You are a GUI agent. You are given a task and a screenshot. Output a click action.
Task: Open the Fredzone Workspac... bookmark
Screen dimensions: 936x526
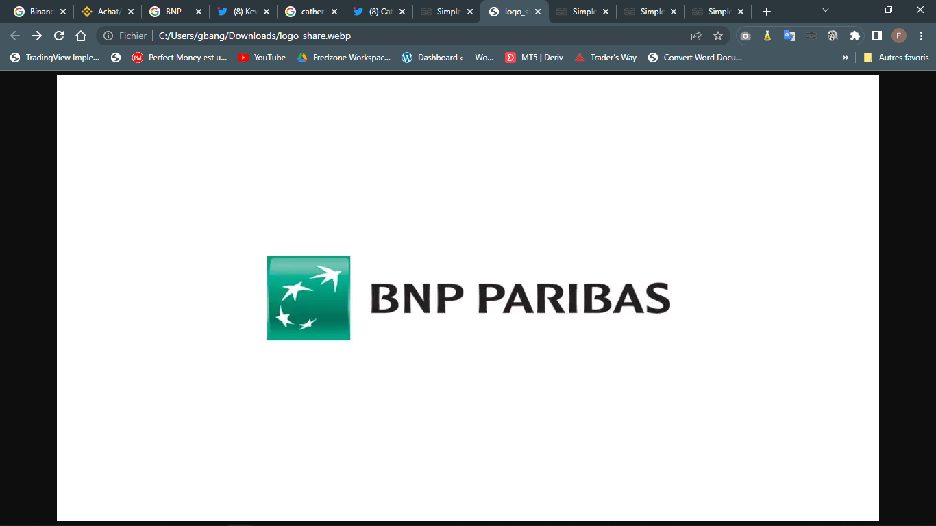tap(344, 58)
